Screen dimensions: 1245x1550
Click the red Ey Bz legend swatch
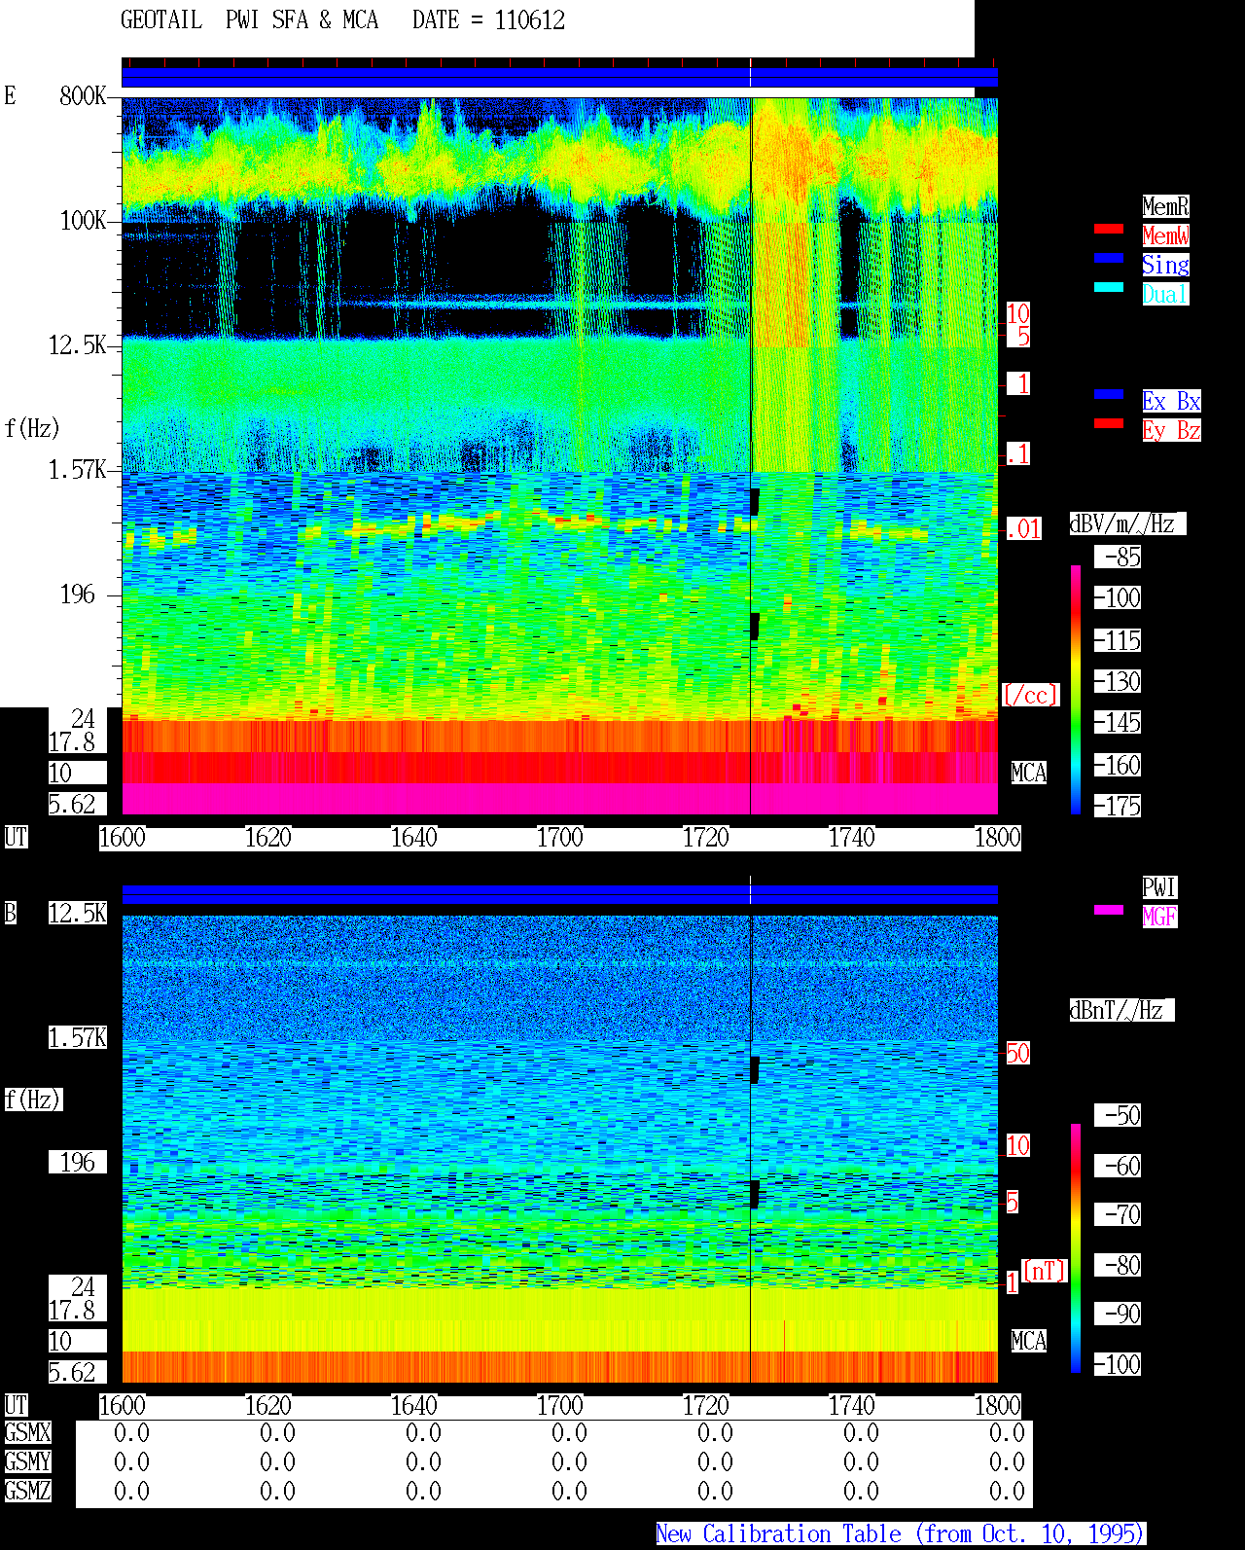[1109, 423]
